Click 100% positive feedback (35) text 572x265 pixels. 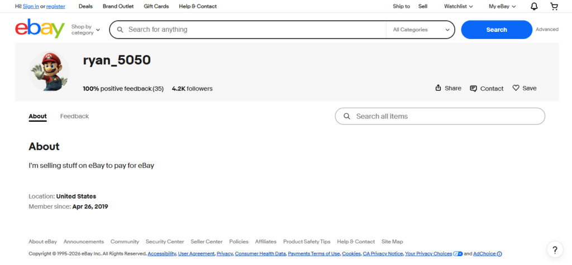[123, 89]
